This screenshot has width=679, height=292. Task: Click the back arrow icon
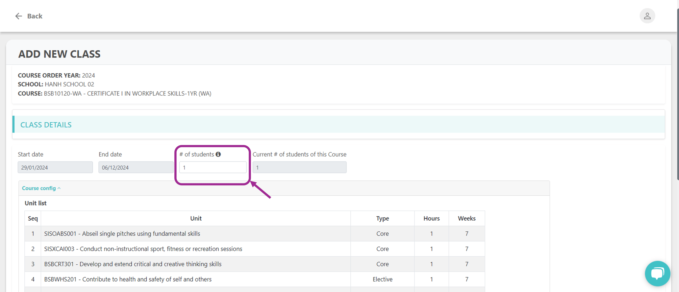18,16
